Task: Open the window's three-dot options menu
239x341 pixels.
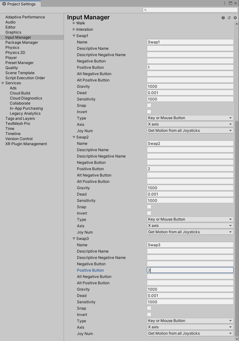Action: pos(225,3)
